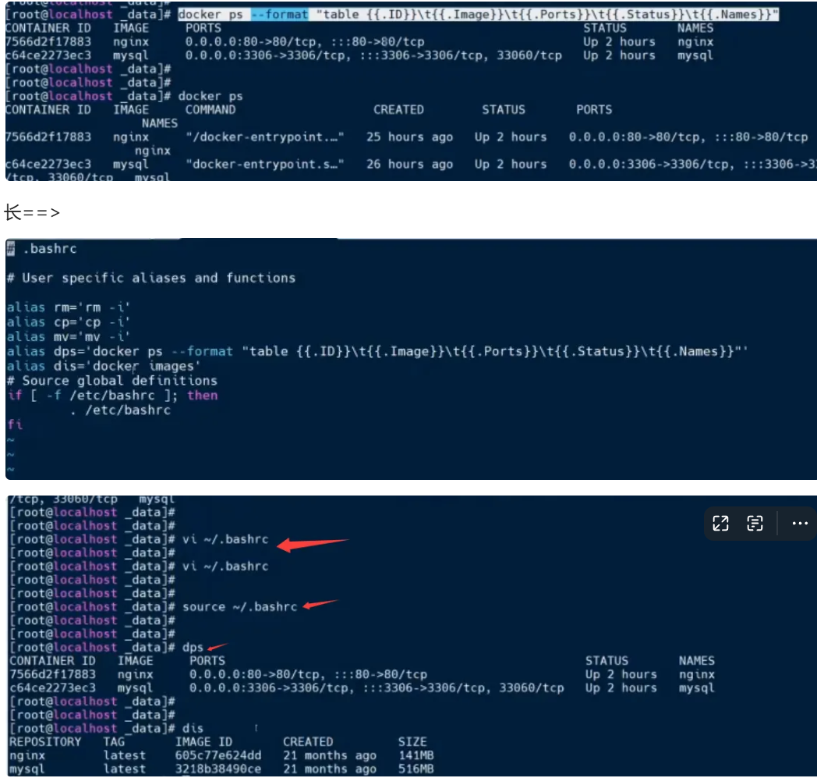Select the line alias mv='mv -i'
The width and height of the screenshot is (817, 778).
pos(69,336)
